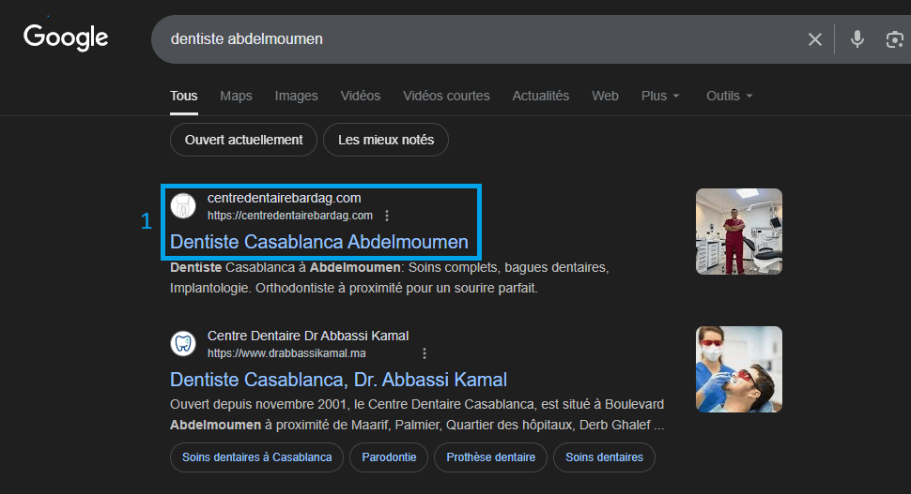Click the centredentairebardag.com site favicon
This screenshot has height=494, width=911.
184,205
